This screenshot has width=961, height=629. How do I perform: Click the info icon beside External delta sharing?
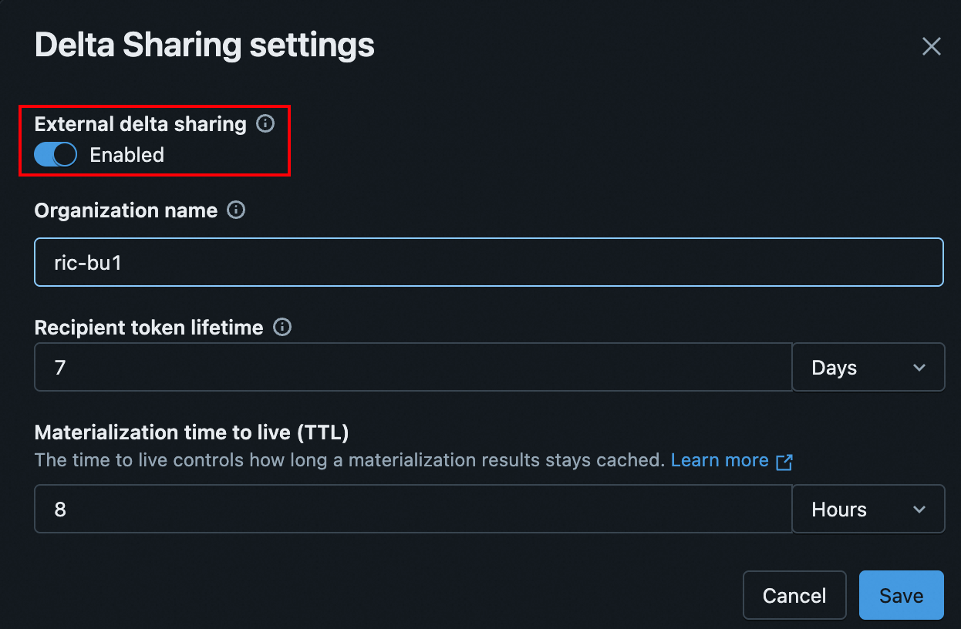(265, 123)
